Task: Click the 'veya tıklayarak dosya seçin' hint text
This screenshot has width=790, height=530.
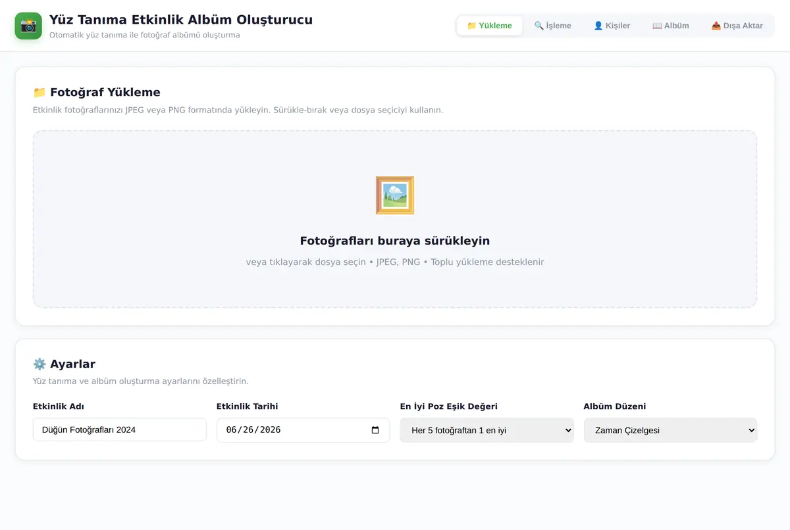Action: [395, 262]
